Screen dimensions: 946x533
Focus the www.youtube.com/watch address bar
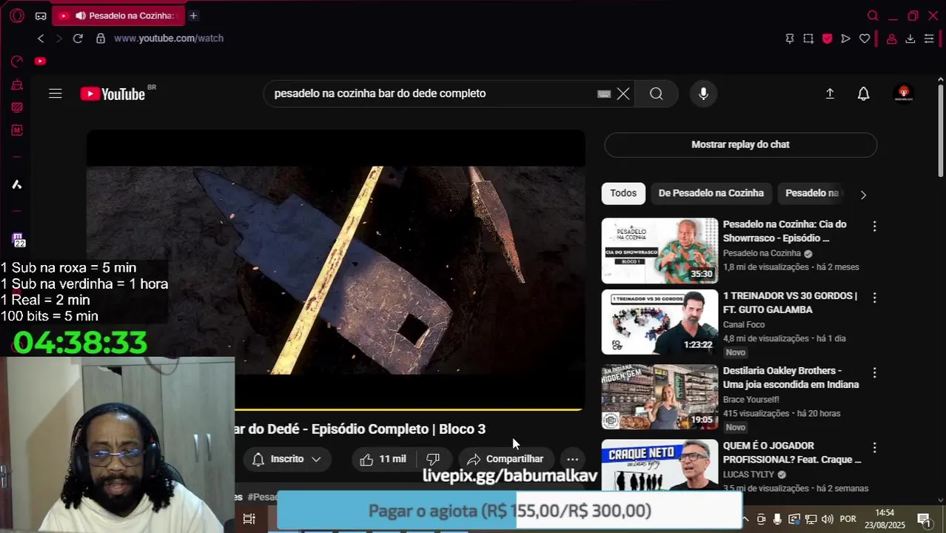coord(169,38)
